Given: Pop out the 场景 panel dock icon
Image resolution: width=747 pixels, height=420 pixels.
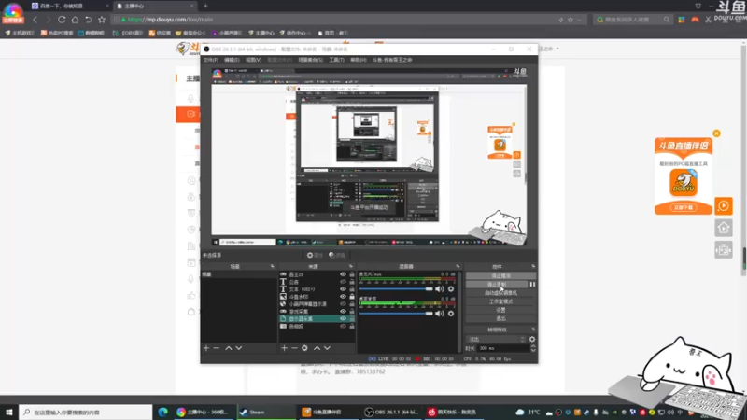Looking at the screenshot, I should point(273,266).
